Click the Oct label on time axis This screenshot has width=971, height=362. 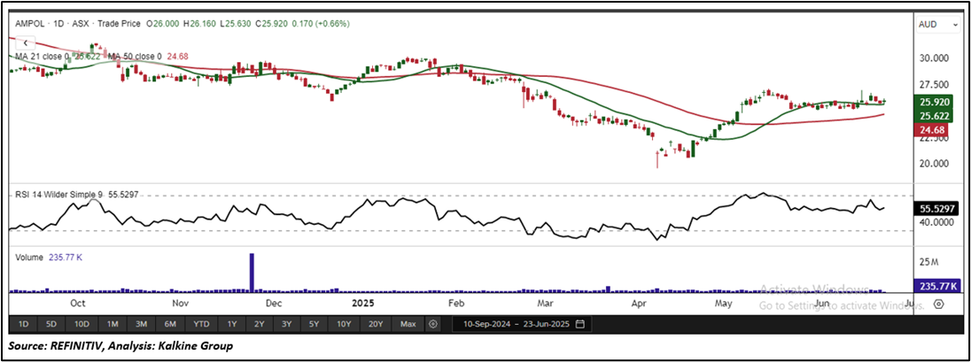(x=78, y=304)
